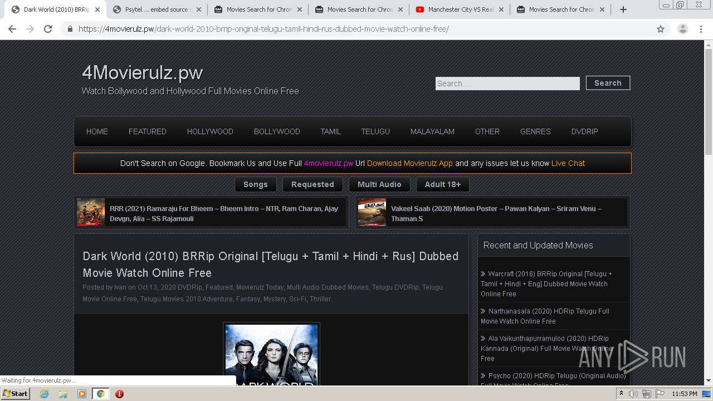This screenshot has height=401, width=713.
Task: Switch to Psytel embed source tab
Action: coord(156,9)
